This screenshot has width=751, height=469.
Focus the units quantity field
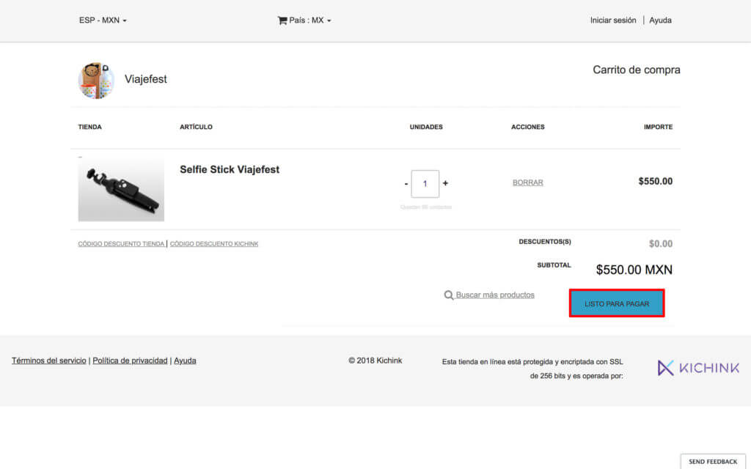tap(425, 183)
